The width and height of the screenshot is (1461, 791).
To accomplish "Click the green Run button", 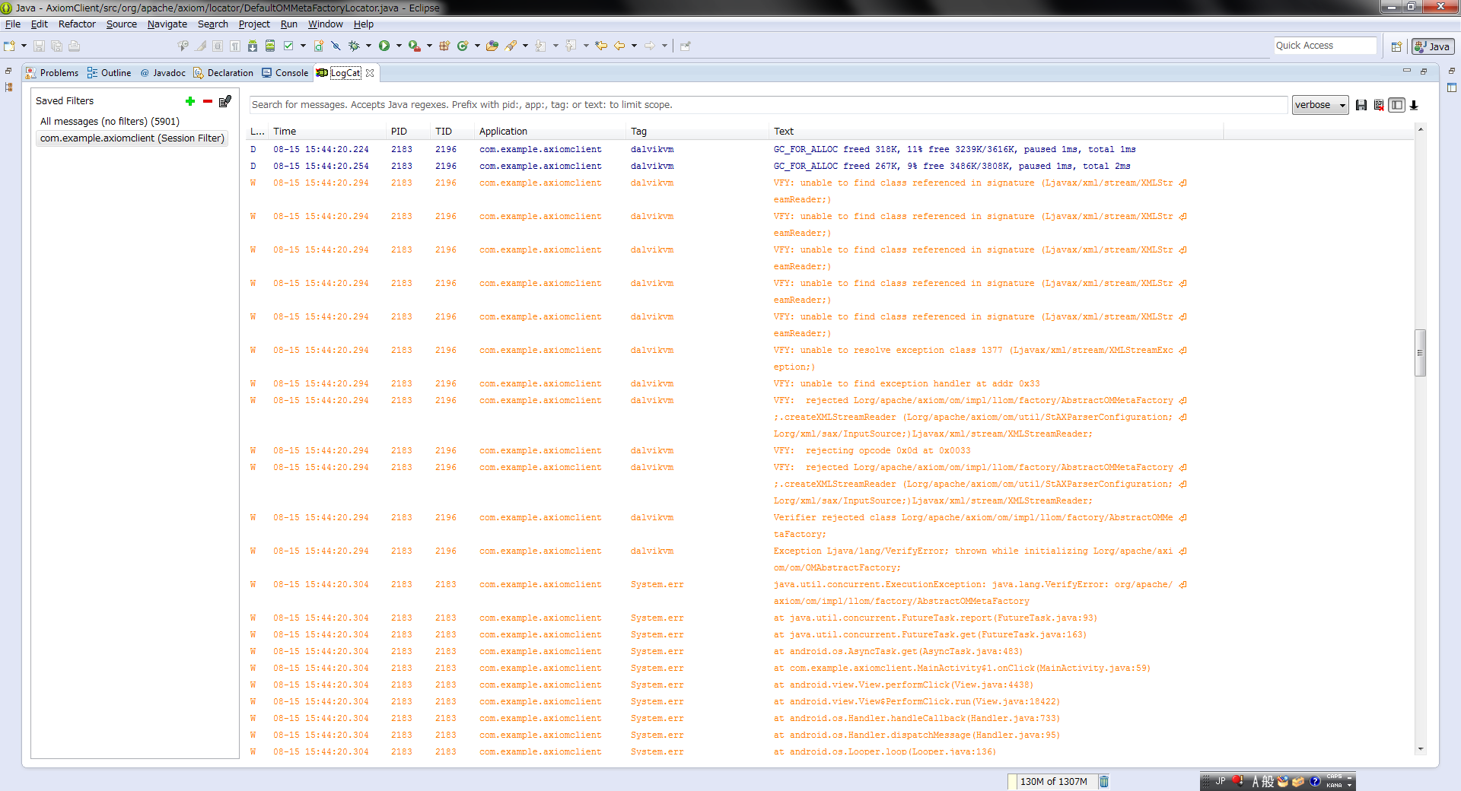I will tap(384, 46).
